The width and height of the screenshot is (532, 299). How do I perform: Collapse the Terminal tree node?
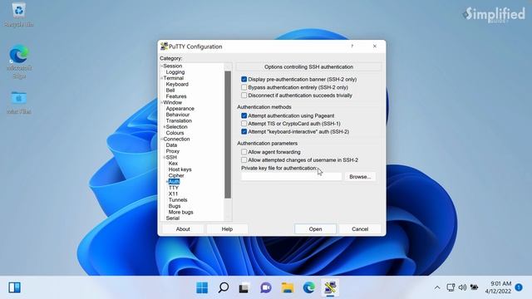pos(161,78)
